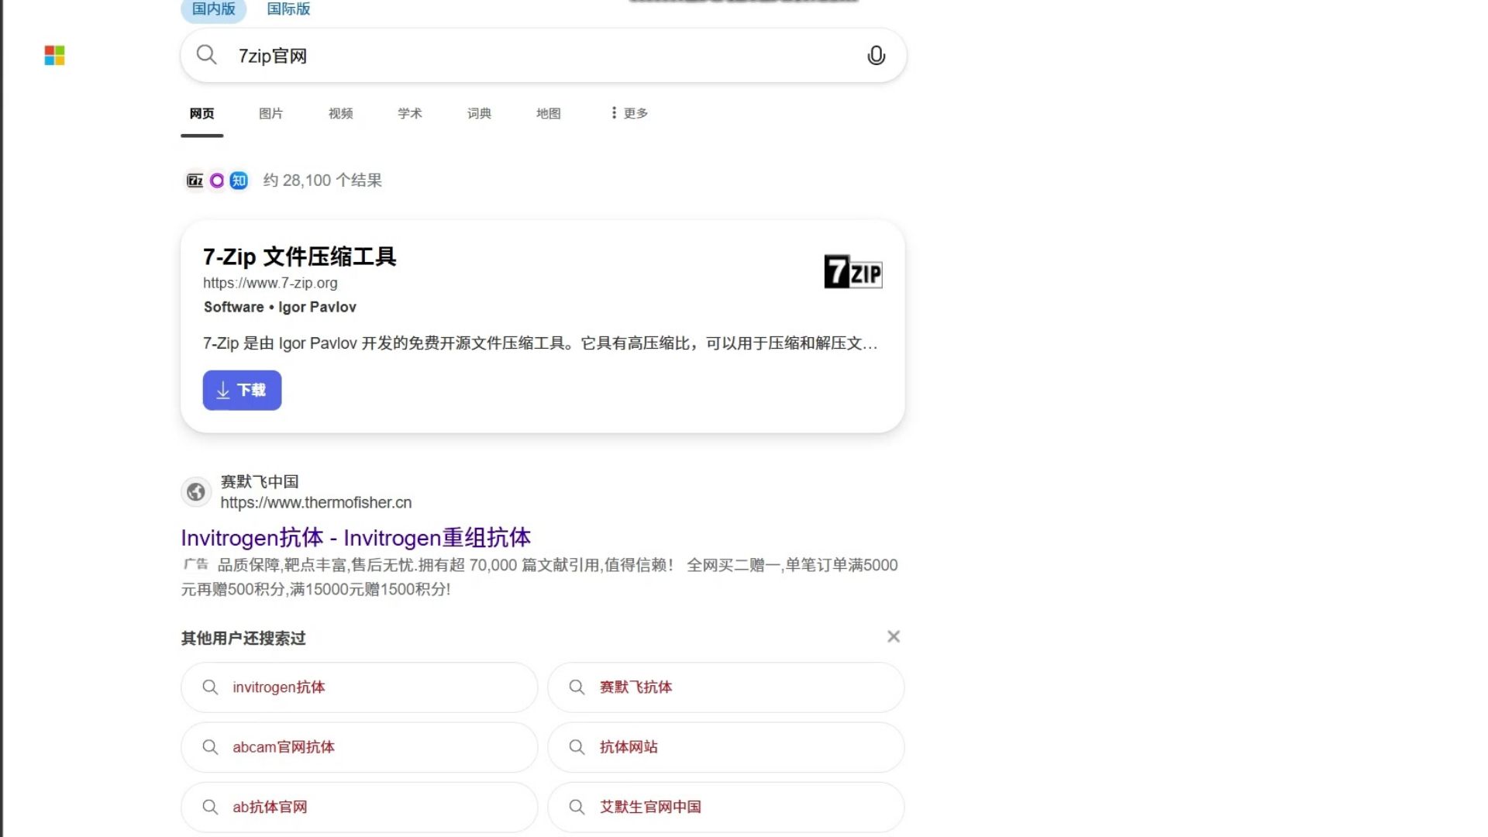
Task: Open the 7-Zip 文件压缩工具 title link
Action: point(300,257)
